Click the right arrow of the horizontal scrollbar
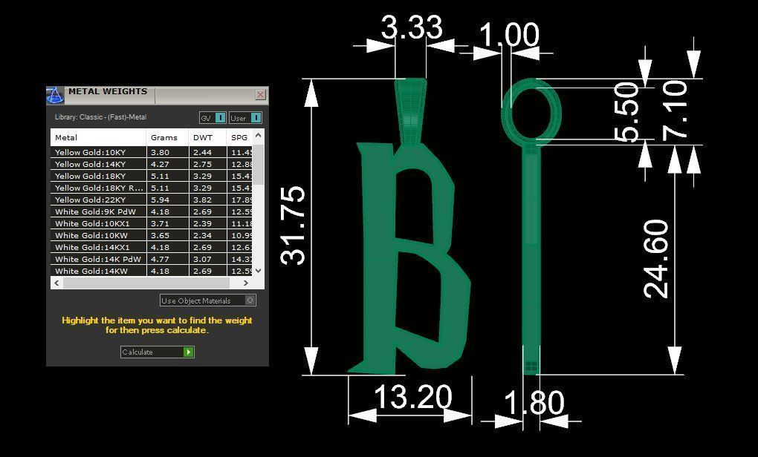The height and width of the screenshot is (457, 758). click(245, 283)
